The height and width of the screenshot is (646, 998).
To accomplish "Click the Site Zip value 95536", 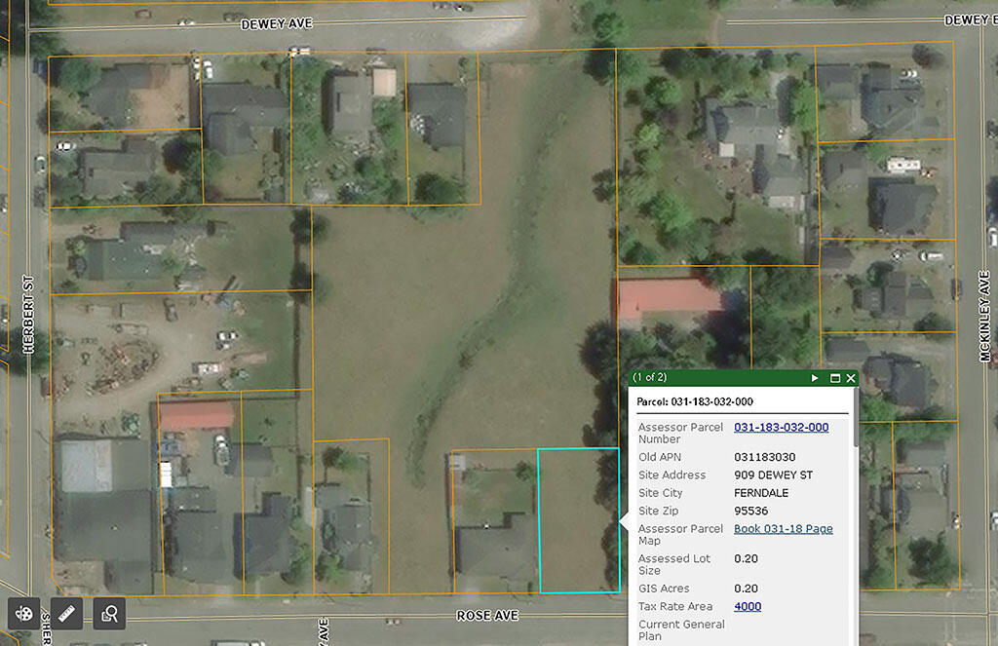I will point(750,511).
